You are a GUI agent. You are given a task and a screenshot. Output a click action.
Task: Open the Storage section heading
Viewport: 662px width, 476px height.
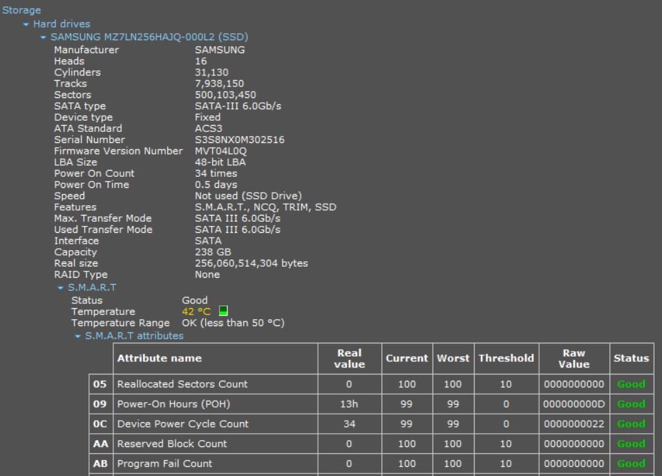[21, 10]
